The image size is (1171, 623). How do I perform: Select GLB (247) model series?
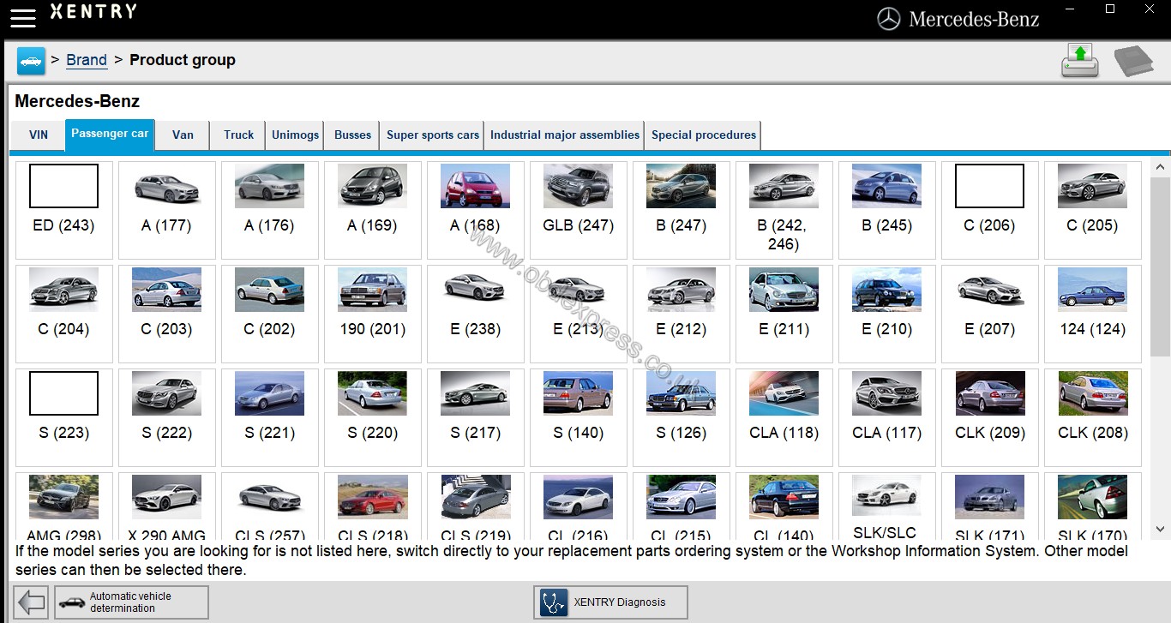[x=579, y=210]
